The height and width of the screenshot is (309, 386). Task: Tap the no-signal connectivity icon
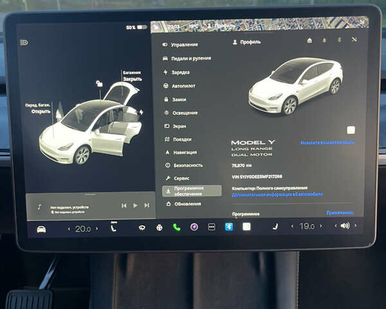pos(354,39)
